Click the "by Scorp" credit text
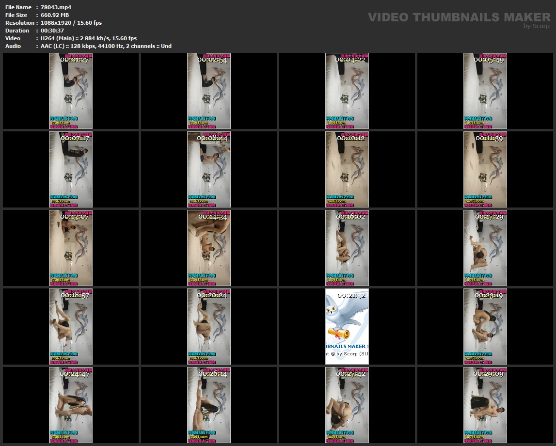Screen dimensions: 556x446 tap(536, 27)
